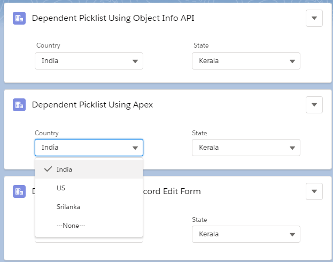
Task: Click the Dependent Picklist Using Apex title
Action: pos(92,105)
